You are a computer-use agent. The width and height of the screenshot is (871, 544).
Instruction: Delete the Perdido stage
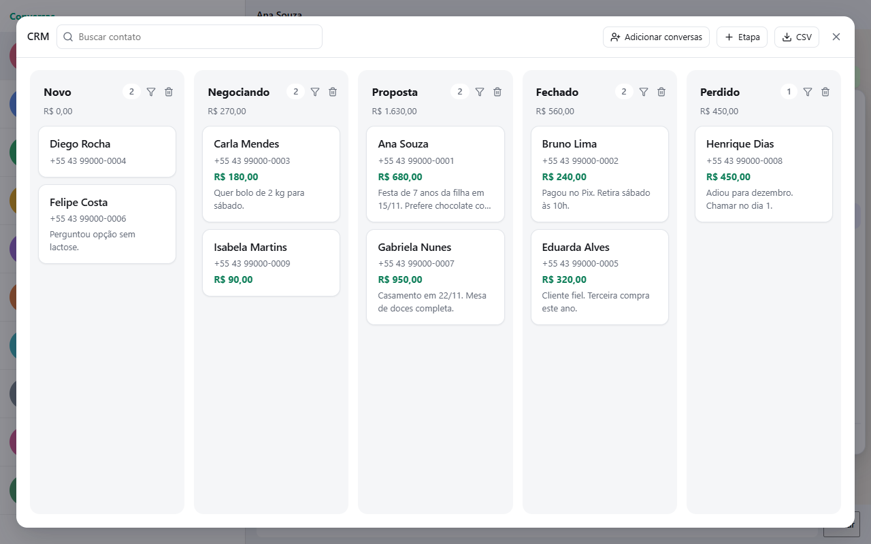(825, 92)
